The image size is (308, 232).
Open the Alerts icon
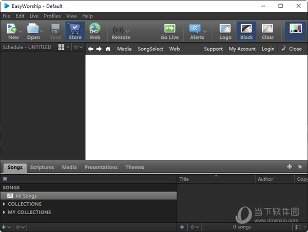[x=195, y=29]
